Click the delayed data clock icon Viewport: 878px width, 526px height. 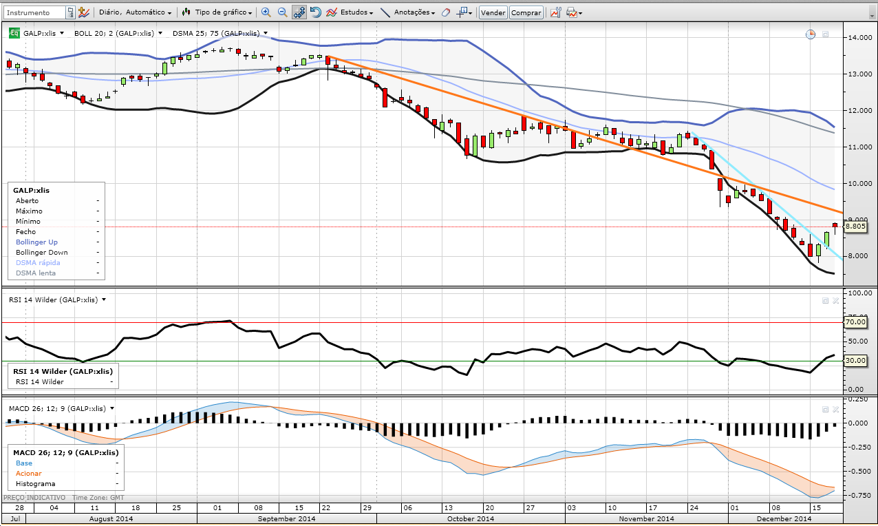tap(811, 34)
